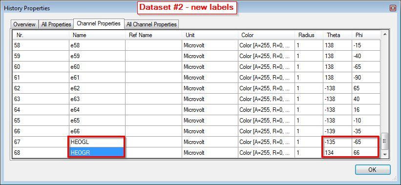Viewport: 401px width, 185px height.
Task: Select the e59 name cell
Action: (x=97, y=56)
